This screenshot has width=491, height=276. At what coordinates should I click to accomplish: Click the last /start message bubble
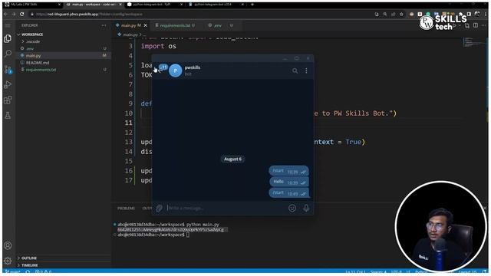[288, 192]
